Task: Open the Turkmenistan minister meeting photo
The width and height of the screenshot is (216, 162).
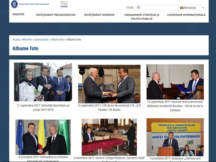Action: tap(43, 137)
